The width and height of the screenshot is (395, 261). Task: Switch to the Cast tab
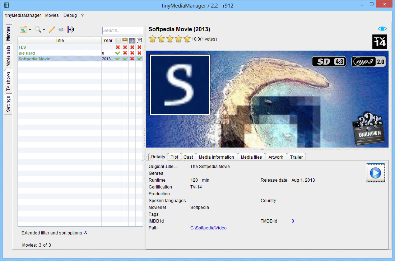coord(188,157)
